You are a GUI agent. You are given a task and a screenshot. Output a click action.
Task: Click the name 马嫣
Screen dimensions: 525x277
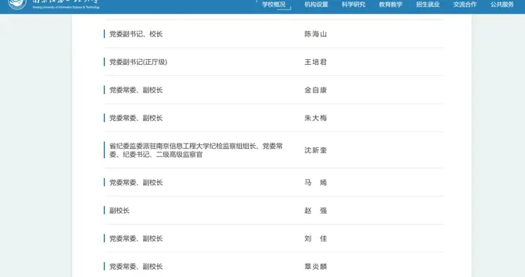point(316,183)
